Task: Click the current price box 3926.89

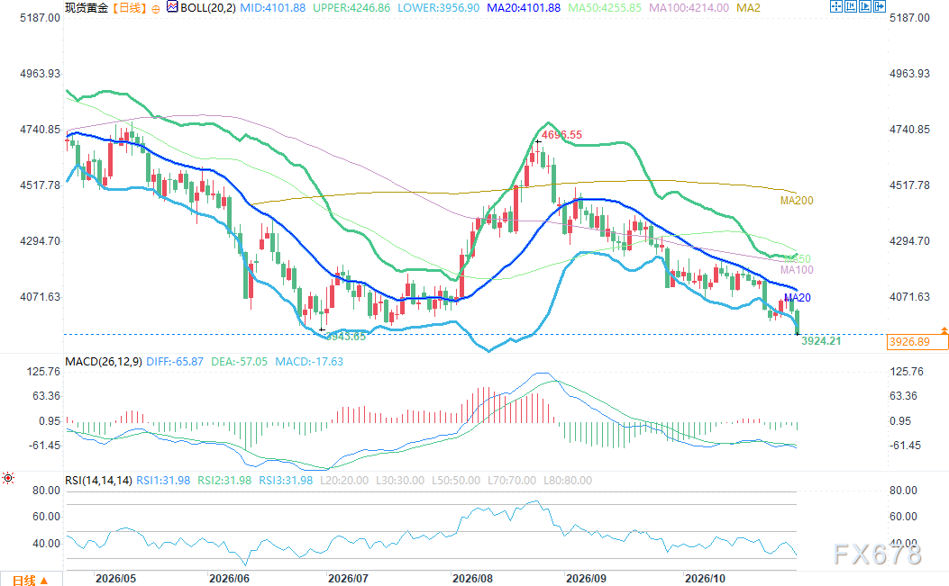Action: 917,342
